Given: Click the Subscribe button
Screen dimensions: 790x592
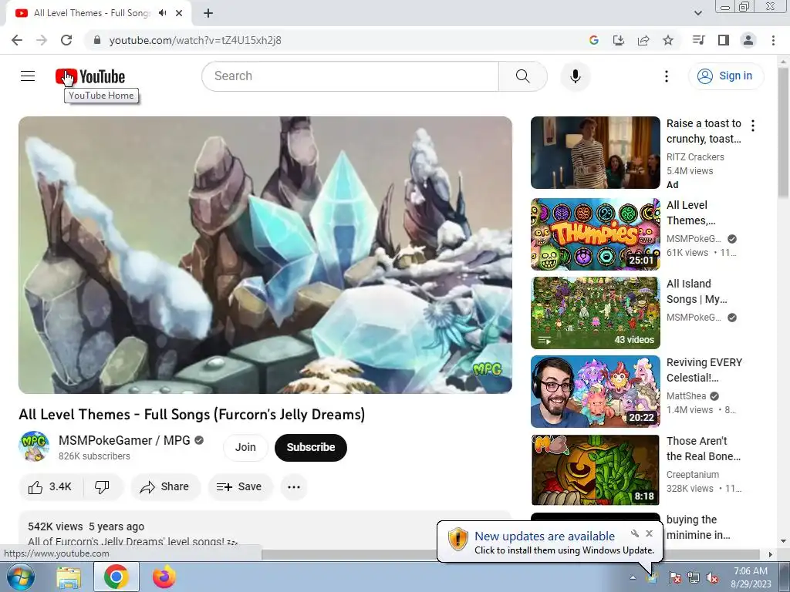Looking at the screenshot, I should click(311, 447).
